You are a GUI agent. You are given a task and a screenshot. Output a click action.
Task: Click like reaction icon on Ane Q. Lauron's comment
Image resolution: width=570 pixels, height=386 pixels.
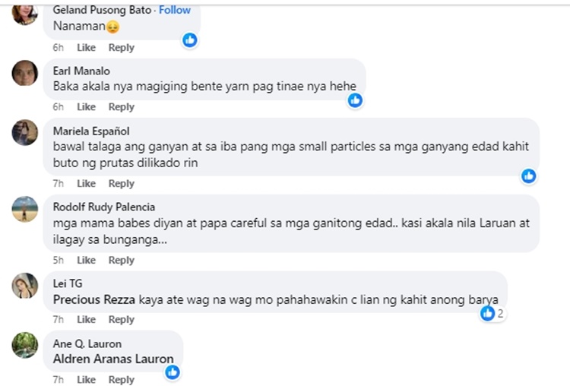click(173, 372)
